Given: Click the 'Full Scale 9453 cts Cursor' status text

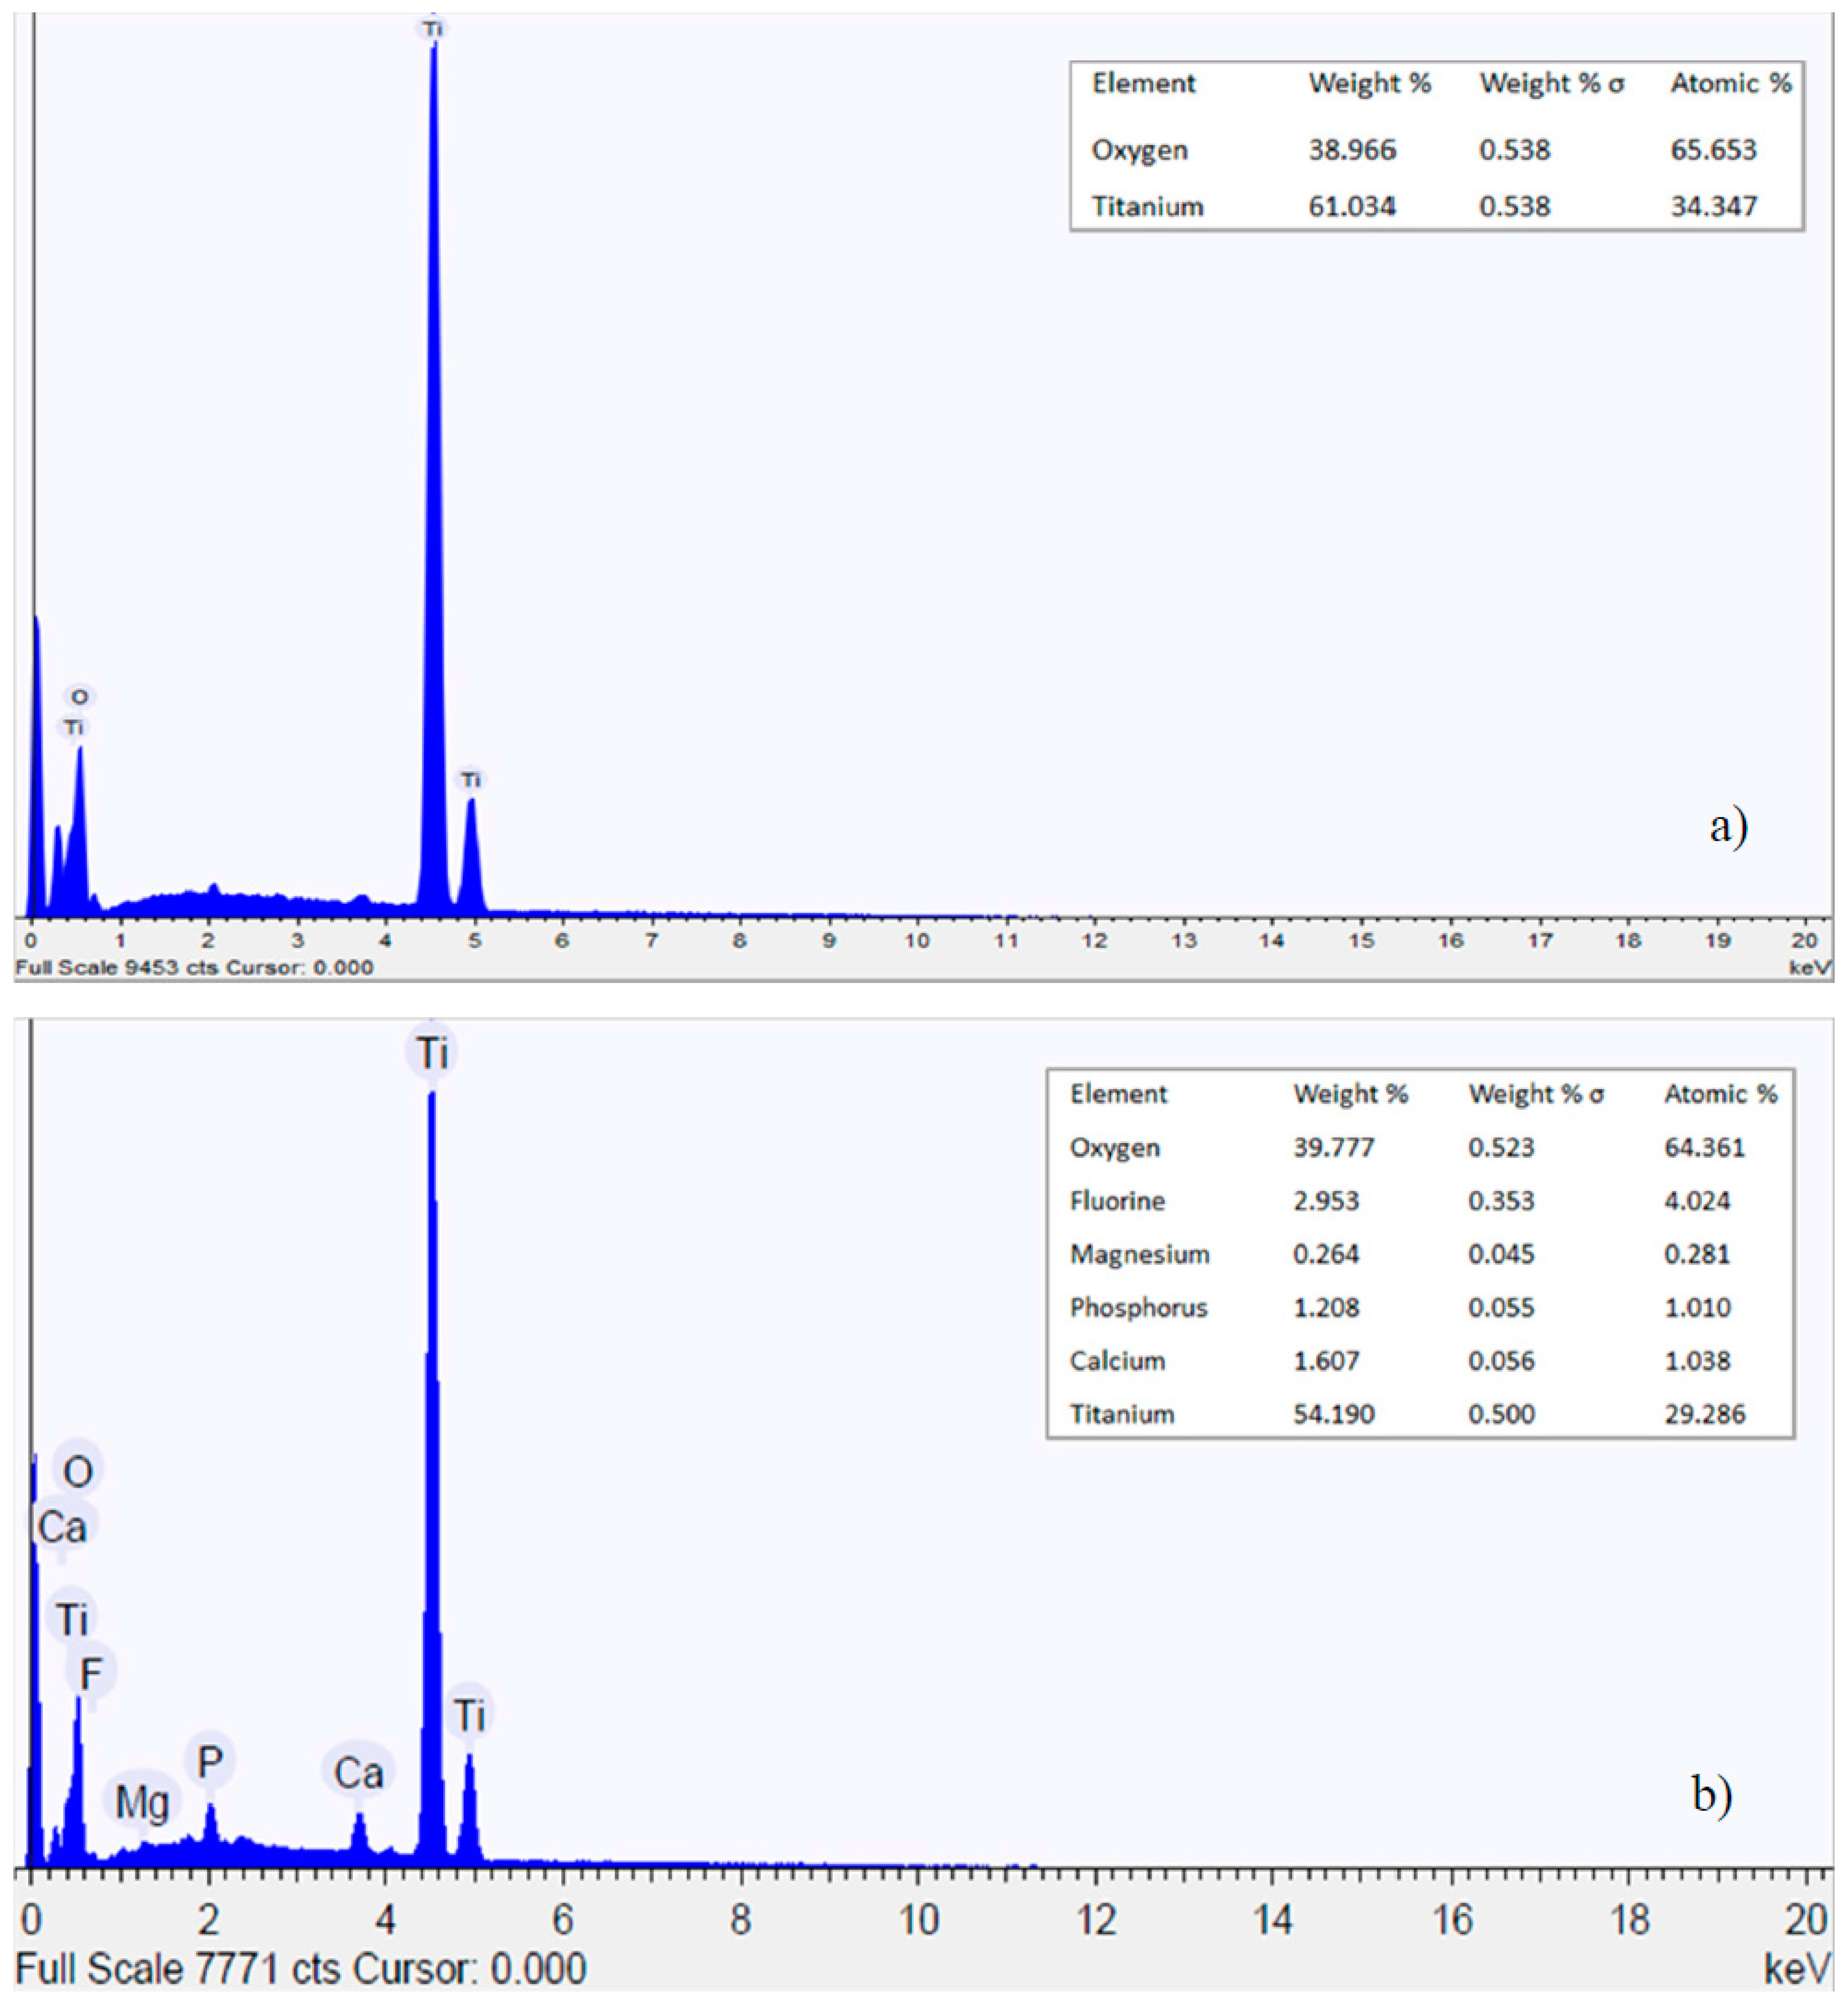Looking at the screenshot, I should click(x=194, y=968).
